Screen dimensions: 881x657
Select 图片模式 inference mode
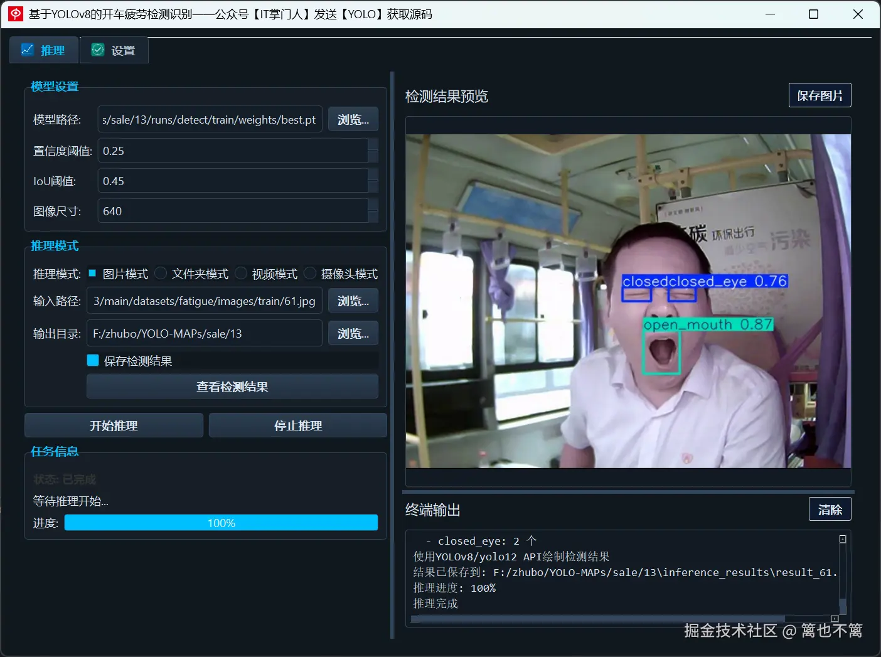click(x=119, y=274)
